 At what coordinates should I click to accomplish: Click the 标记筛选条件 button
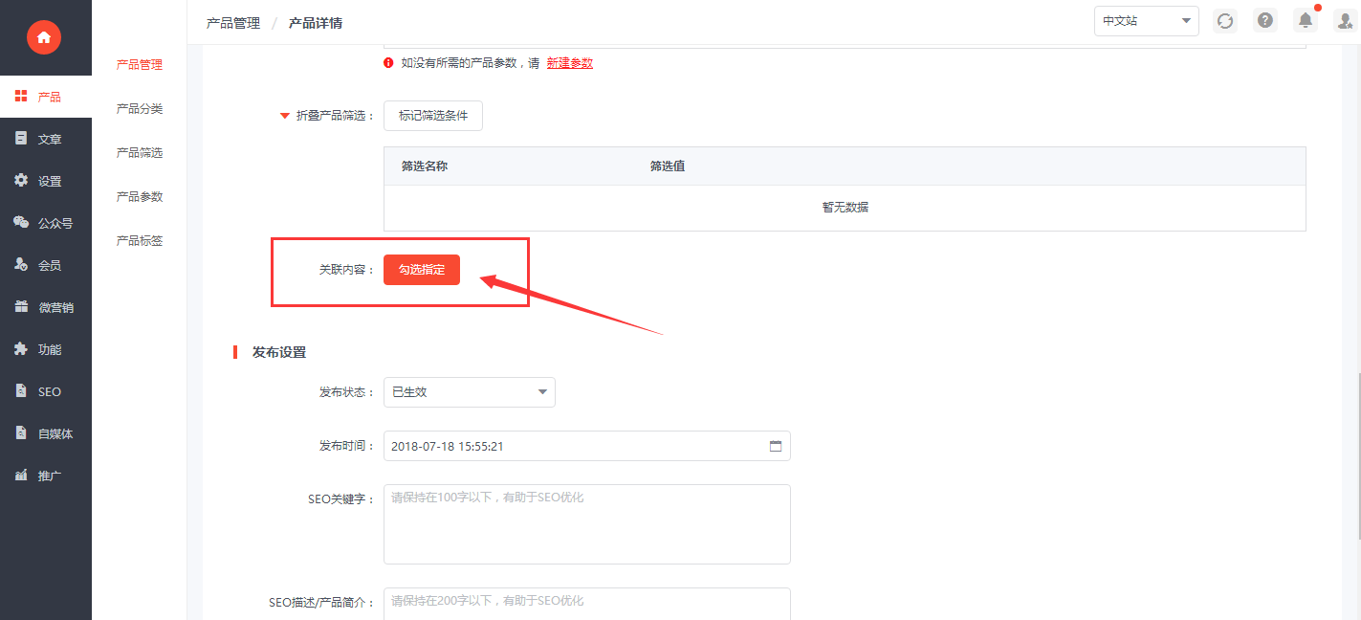point(433,116)
